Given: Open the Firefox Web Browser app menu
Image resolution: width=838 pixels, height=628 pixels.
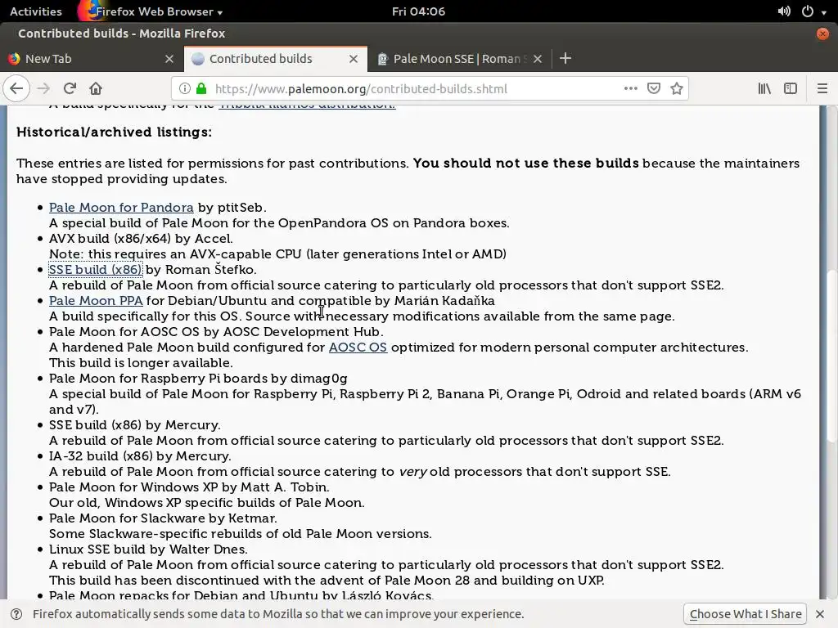Looking at the screenshot, I should coord(152,11).
